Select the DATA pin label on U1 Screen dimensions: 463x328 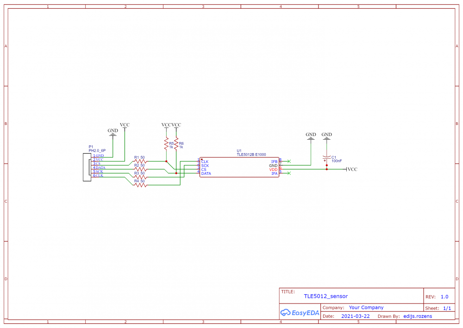pos(206,173)
